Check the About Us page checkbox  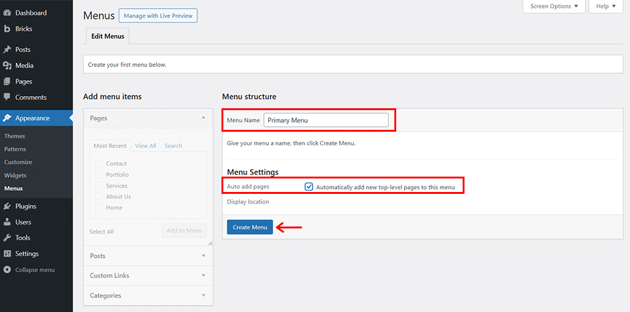coord(98,196)
